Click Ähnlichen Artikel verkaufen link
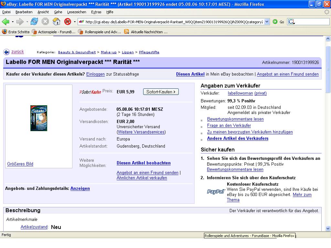The image size is (331, 248). tap(142, 178)
